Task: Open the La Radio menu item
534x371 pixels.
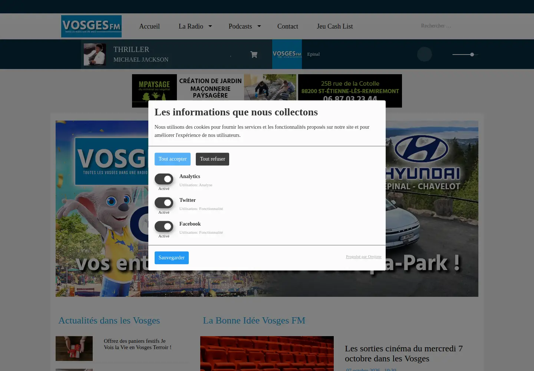Action: point(191,26)
